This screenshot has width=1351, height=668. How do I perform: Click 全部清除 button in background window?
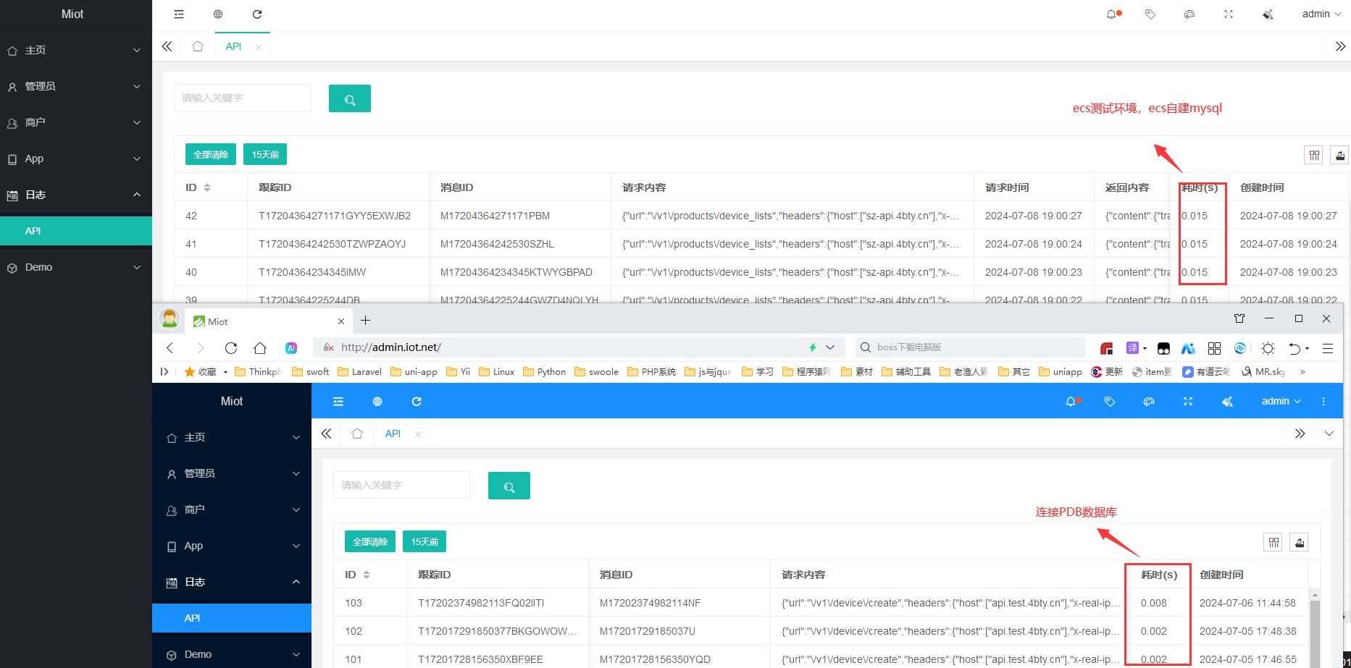click(x=211, y=154)
